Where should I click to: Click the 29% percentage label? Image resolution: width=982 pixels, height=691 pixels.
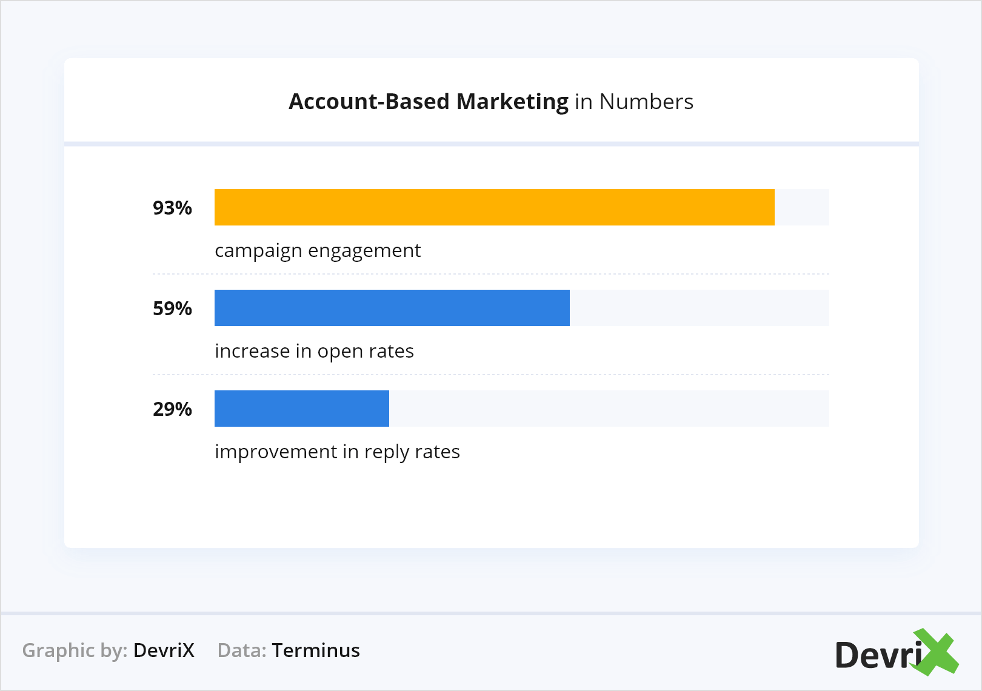coord(172,409)
